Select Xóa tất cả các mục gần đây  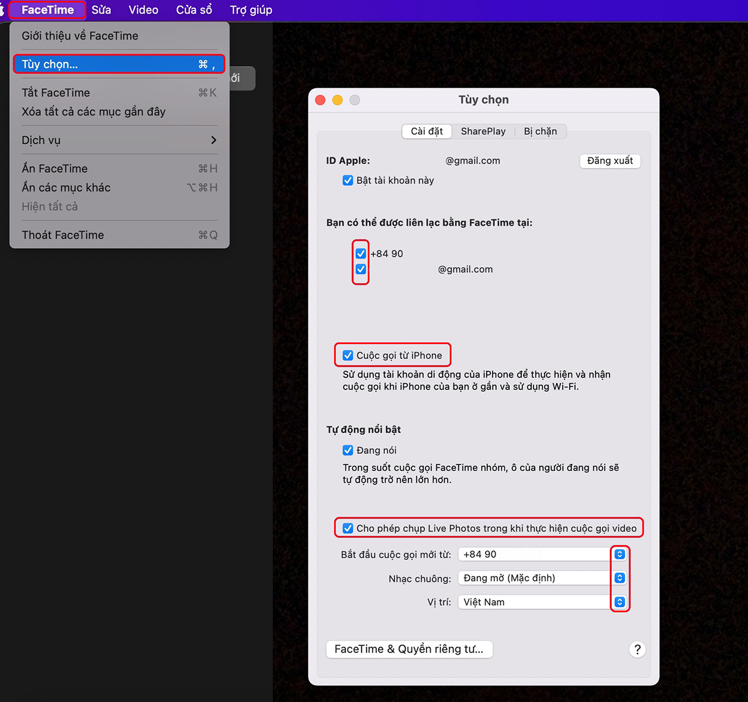pos(119,112)
